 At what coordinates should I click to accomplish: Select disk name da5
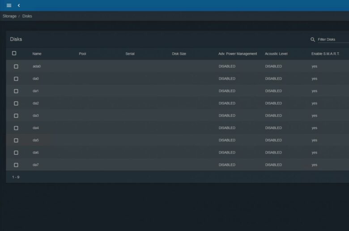coord(36,140)
